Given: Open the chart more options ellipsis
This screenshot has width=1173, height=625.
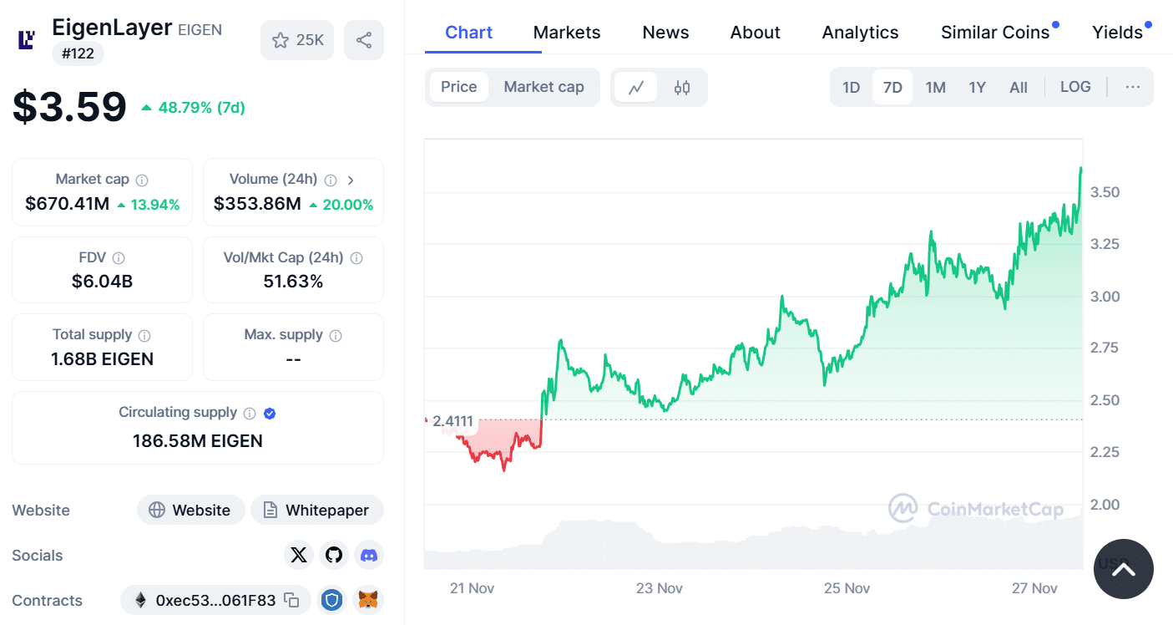Looking at the screenshot, I should point(1132,87).
